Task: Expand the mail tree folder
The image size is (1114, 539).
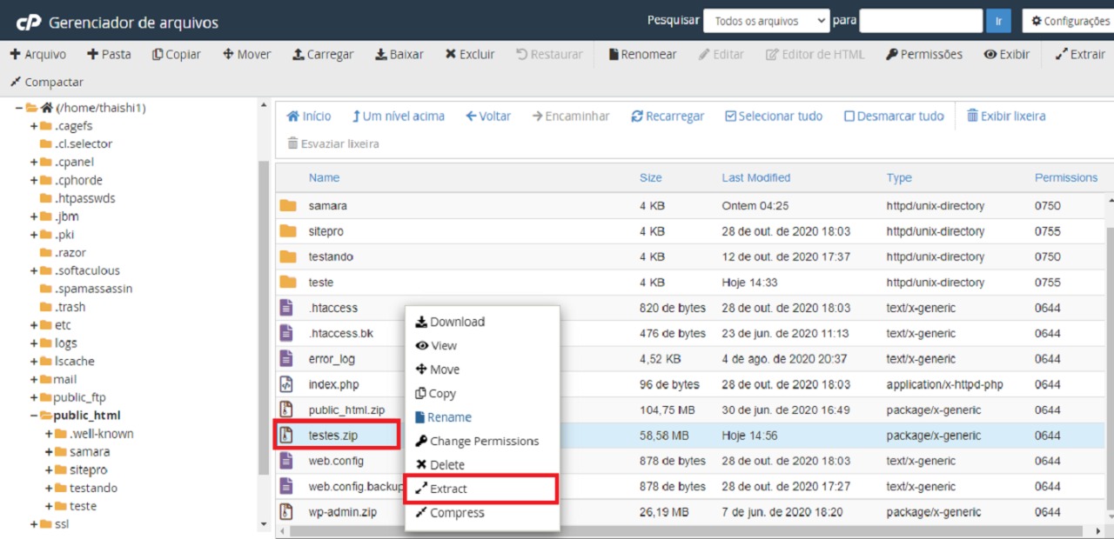Action: 34,380
